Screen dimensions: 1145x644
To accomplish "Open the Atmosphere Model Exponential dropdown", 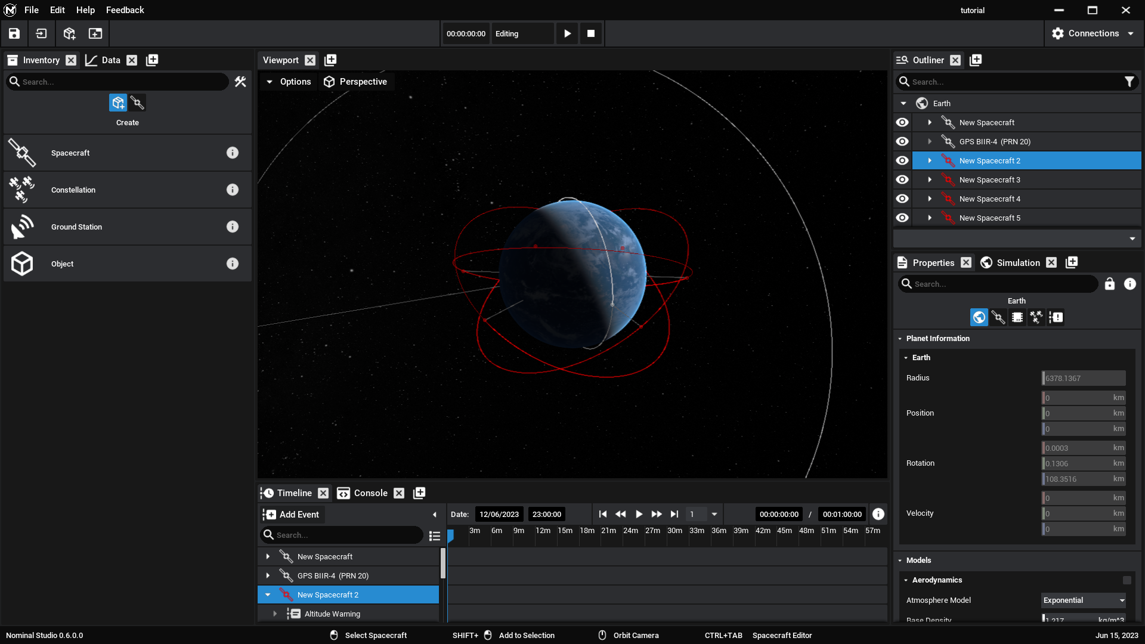I will tap(1084, 600).
